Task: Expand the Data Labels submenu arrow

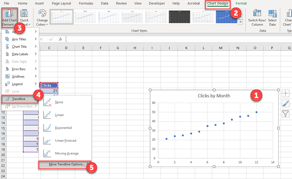Action: coord(36,54)
